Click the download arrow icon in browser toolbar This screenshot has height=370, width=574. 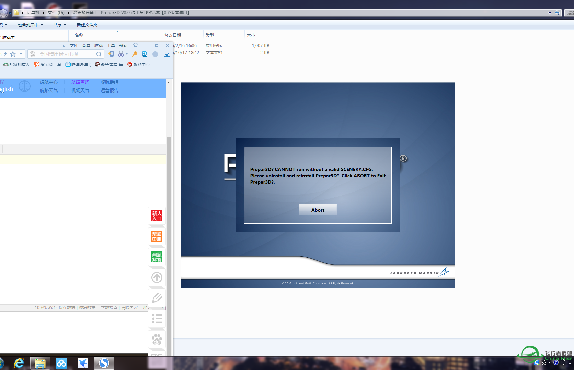pos(167,54)
